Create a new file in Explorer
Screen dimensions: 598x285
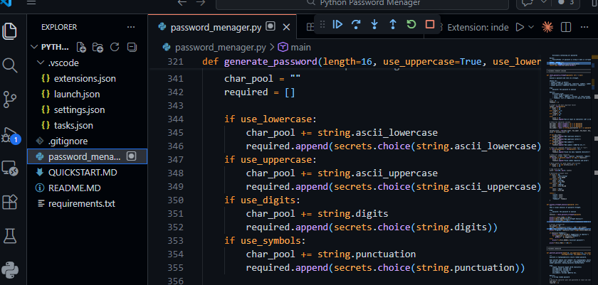[81, 47]
